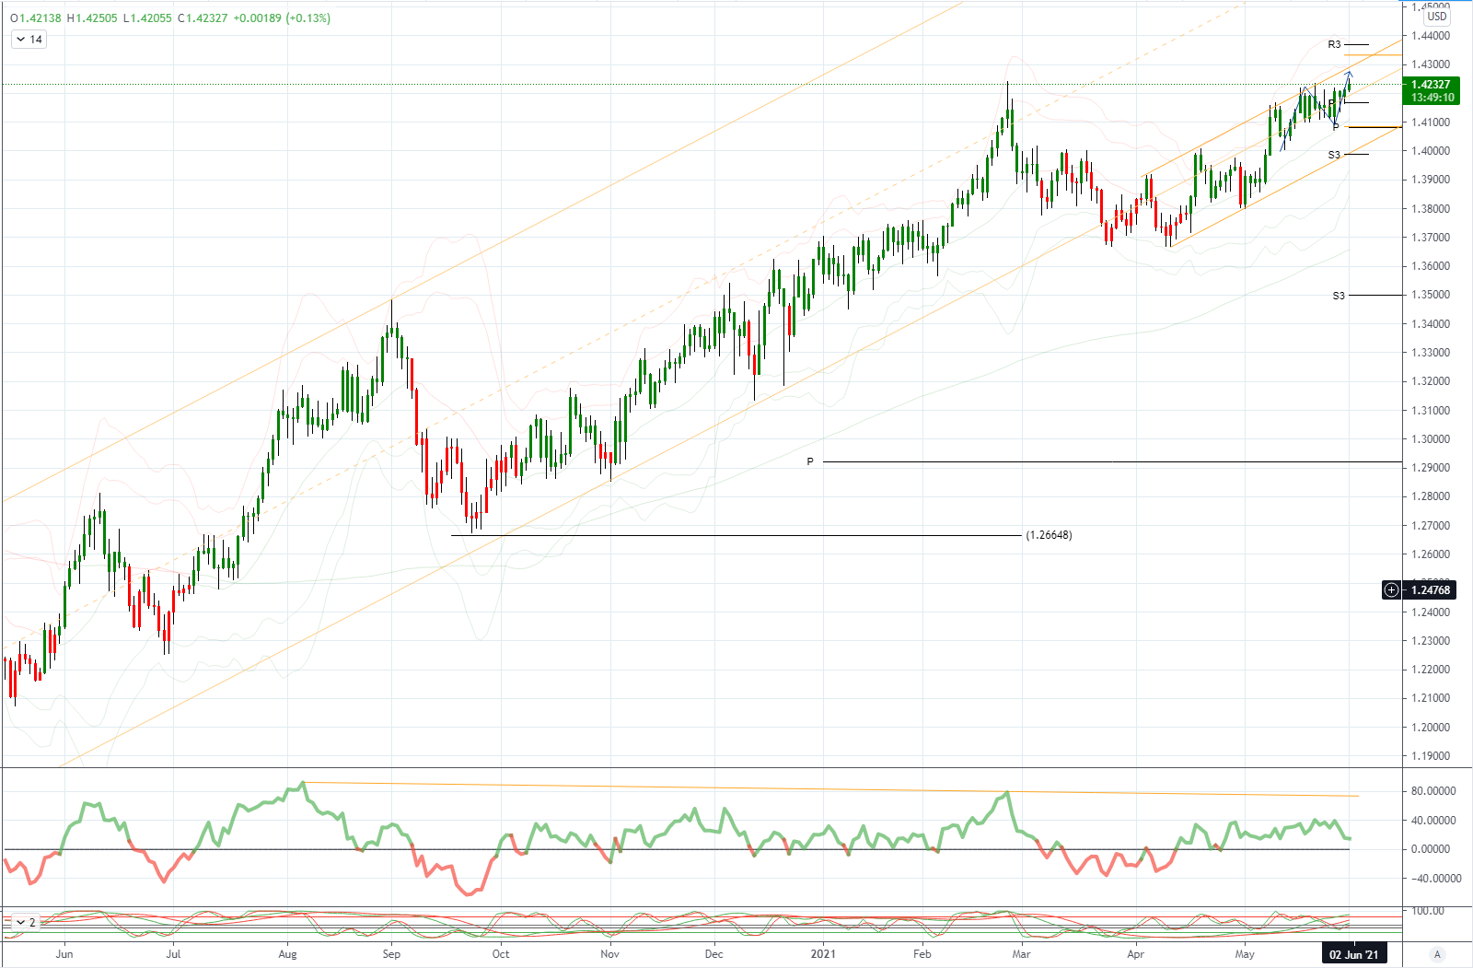Expand the bottom pane legend labeled 2
This screenshot has width=1473, height=968.
pyautogui.click(x=25, y=922)
